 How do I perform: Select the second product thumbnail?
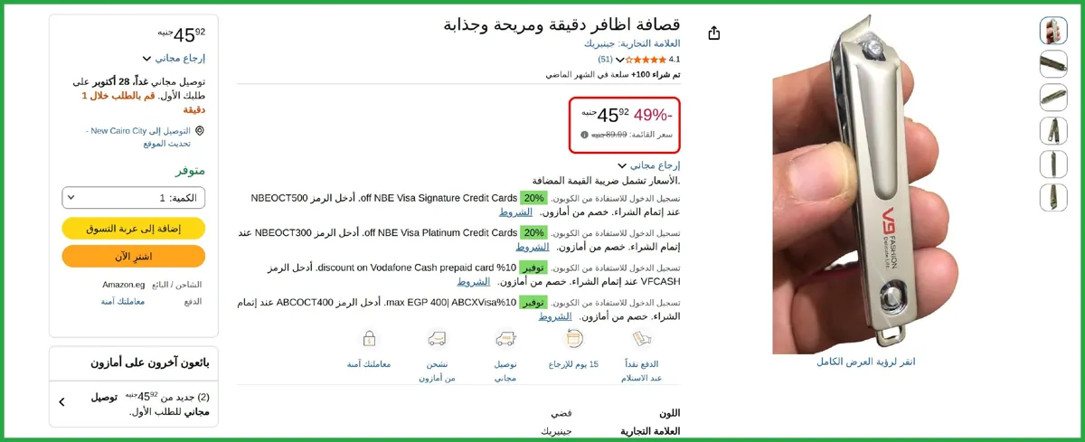click(1053, 63)
